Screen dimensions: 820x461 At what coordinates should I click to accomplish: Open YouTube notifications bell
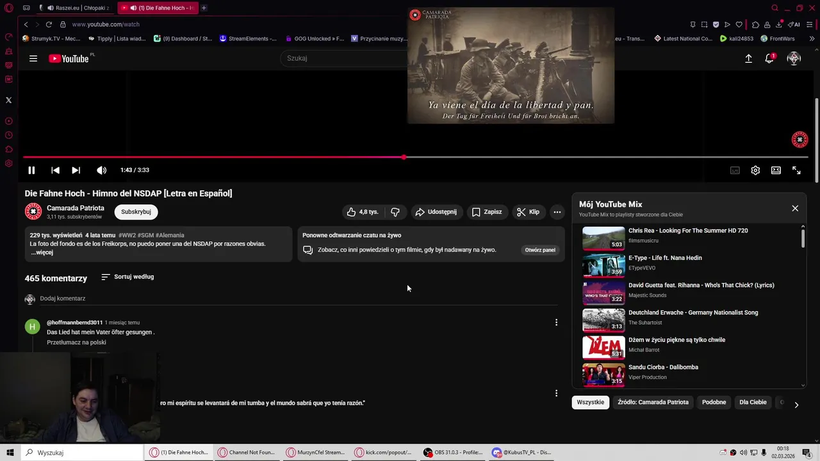click(x=769, y=58)
